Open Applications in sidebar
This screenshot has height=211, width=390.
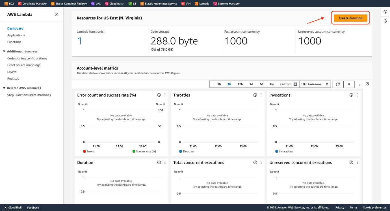[x=16, y=35]
